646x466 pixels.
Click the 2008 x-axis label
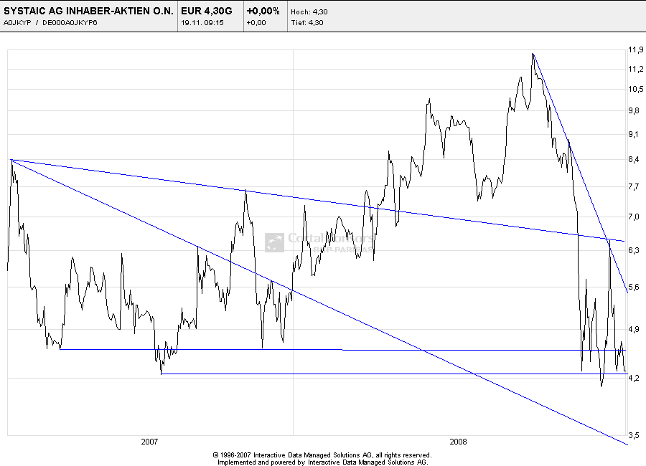(458, 442)
